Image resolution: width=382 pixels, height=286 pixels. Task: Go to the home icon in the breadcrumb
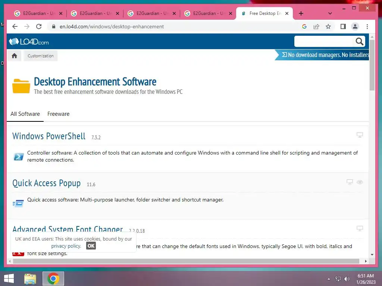point(15,56)
